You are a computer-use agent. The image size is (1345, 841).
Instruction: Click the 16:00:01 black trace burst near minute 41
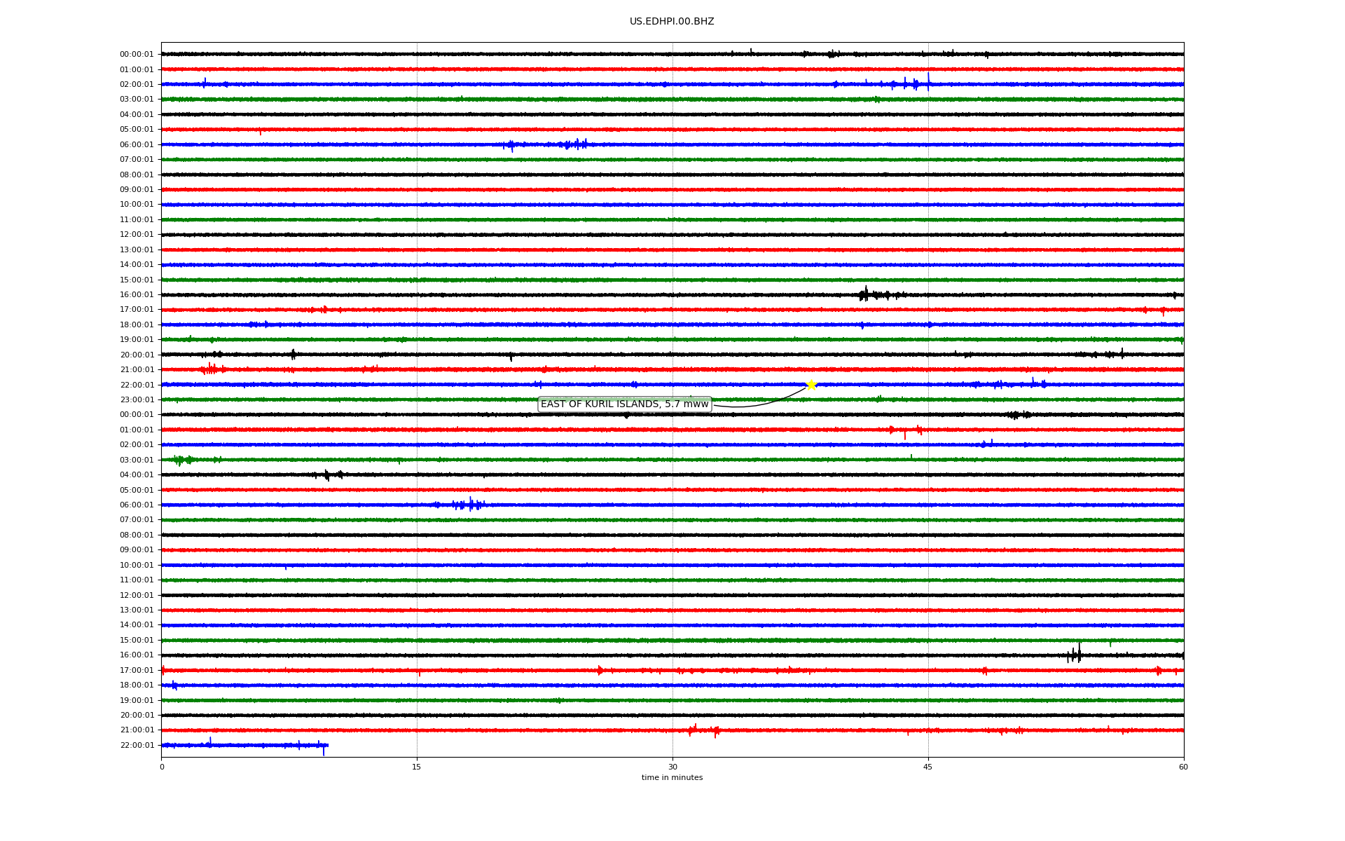[866, 295]
